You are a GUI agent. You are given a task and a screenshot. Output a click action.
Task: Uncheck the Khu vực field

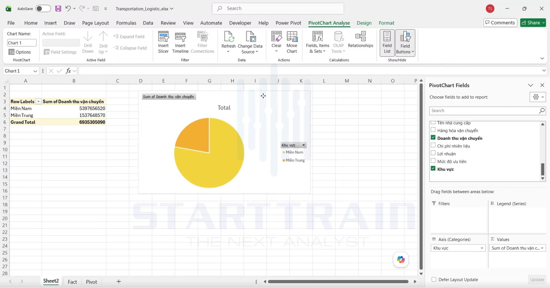point(433,169)
